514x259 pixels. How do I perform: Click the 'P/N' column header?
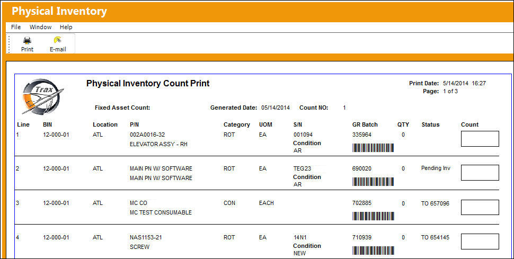coord(135,124)
